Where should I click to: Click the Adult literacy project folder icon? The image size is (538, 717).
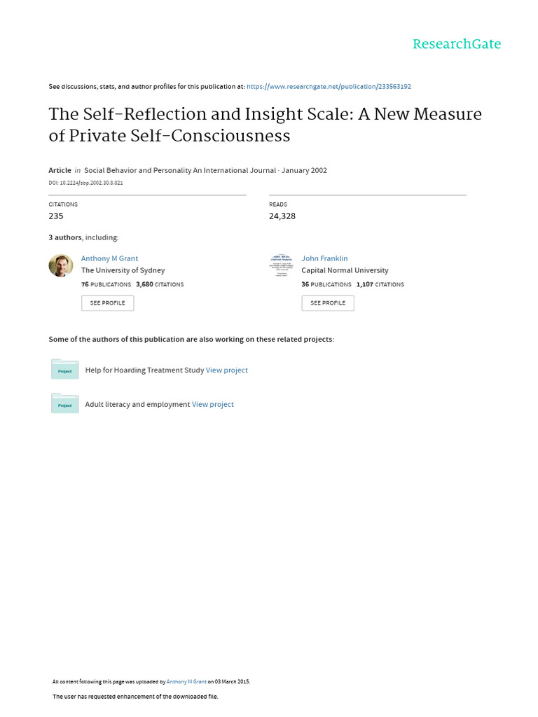coord(64,403)
